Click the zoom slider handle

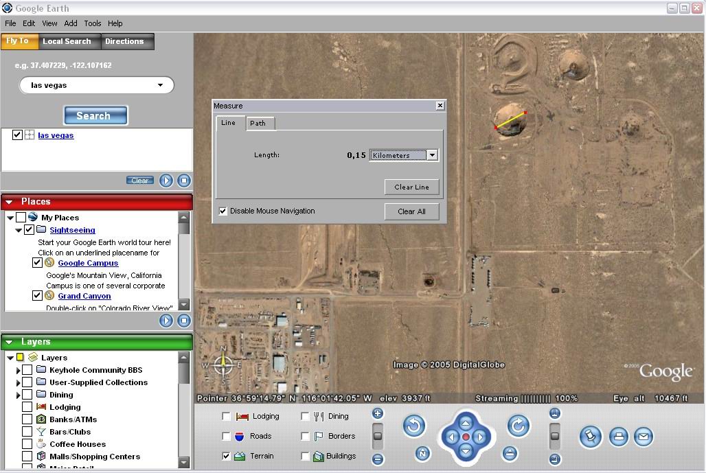point(378,436)
